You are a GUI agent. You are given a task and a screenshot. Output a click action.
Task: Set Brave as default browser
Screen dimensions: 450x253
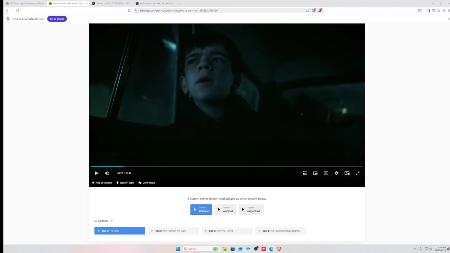(57, 19)
